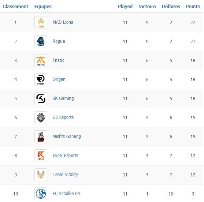
Task: Open the MAD Lions team link
Action: (63, 22)
